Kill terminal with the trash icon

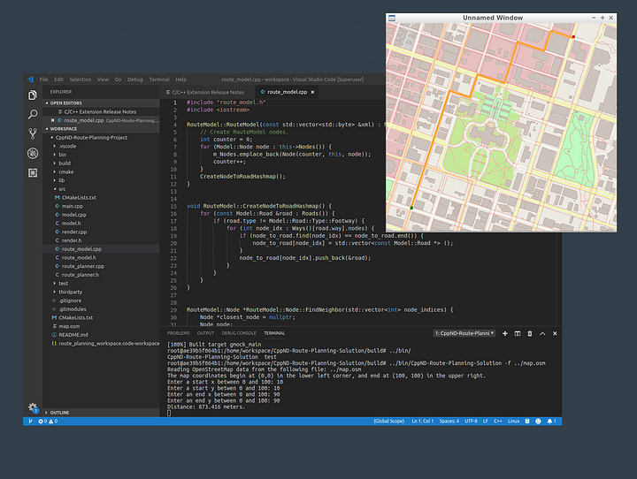click(528, 333)
